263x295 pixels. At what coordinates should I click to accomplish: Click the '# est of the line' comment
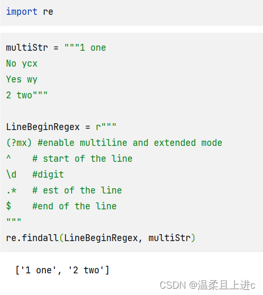pyautogui.click(x=77, y=190)
